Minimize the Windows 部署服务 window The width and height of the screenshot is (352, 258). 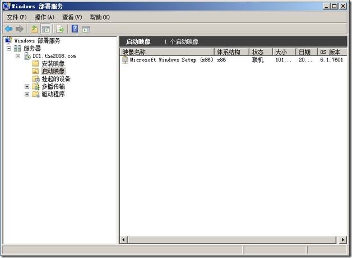(326, 6)
